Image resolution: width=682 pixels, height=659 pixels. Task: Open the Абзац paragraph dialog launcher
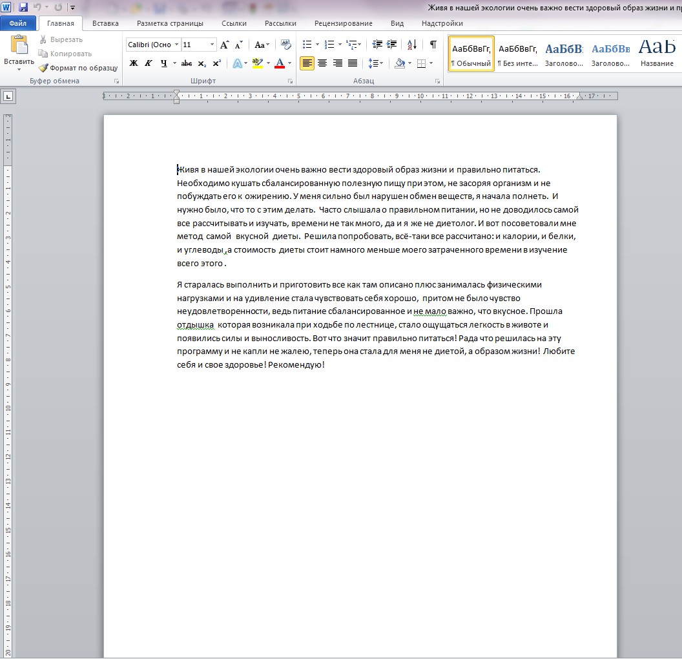(x=438, y=81)
